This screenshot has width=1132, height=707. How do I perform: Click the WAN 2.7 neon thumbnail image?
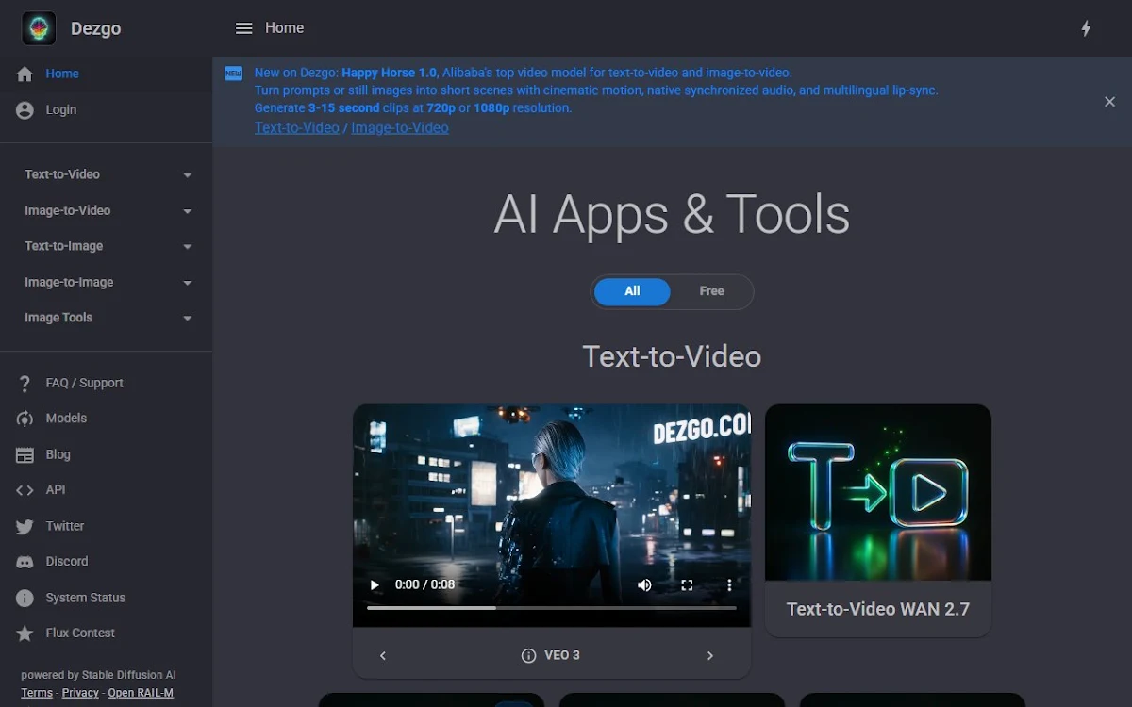(878, 492)
